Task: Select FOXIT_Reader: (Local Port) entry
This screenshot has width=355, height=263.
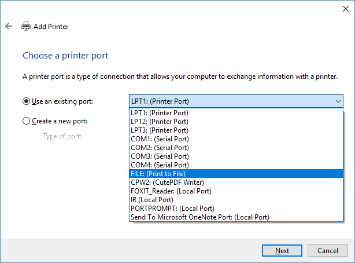Action: [x=171, y=191]
